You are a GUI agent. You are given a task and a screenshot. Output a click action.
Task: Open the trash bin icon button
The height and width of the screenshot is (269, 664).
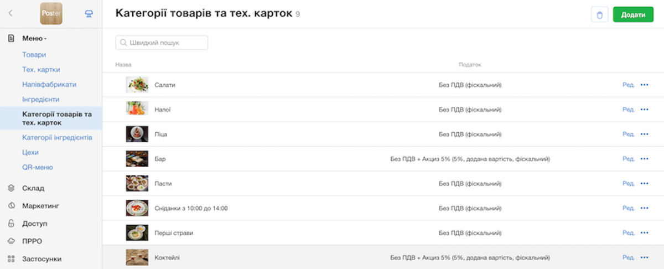[x=600, y=14]
